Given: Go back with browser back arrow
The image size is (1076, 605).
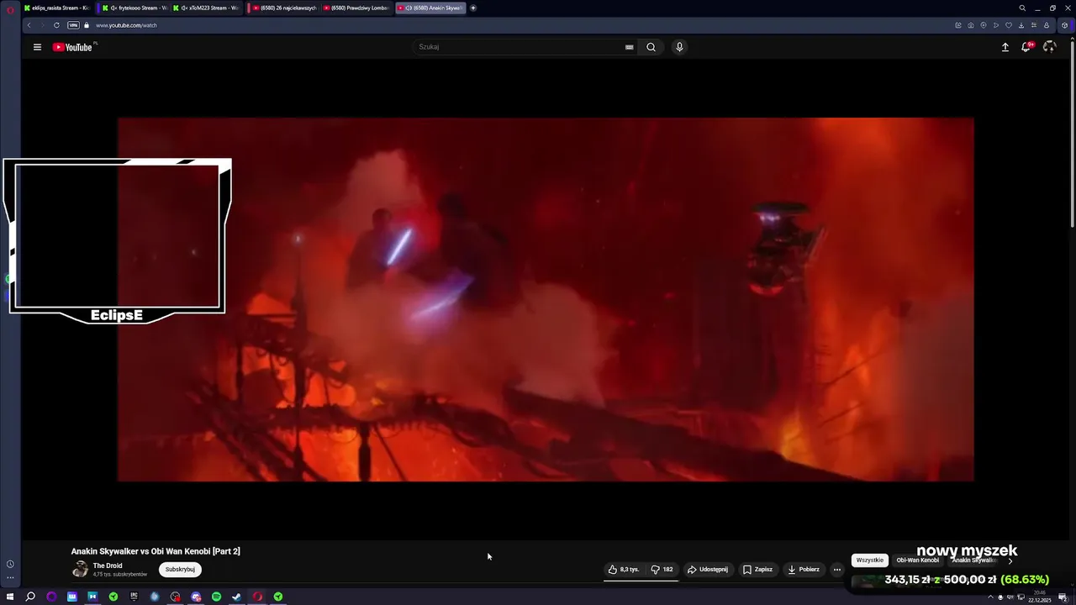Looking at the screenshot, I should [x=29, y=25].
